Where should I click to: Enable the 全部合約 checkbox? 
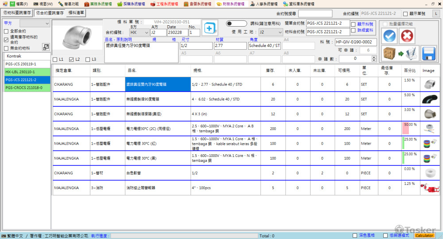6,31
